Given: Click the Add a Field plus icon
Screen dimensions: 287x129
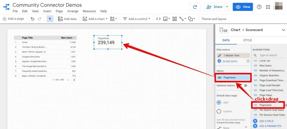Looking at the screenshot, I should 255,121.
